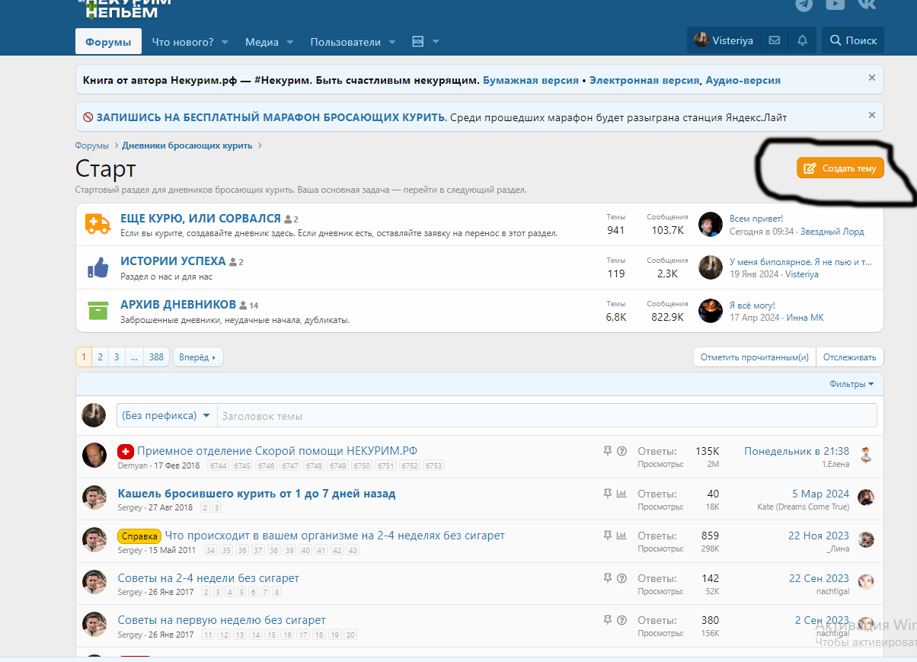Open the Поиск search button
This screenshot has height=662, width=917.
(x=853, y=41)
